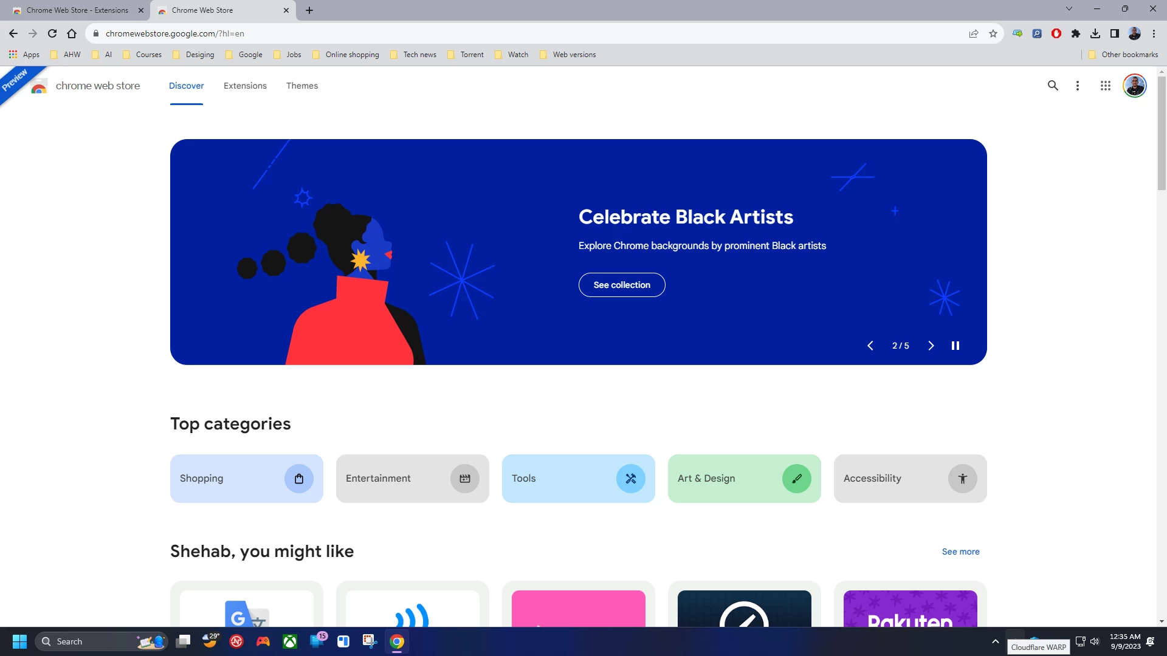Open Chrome from the taskbar
This screenshot has width=1167, height=656.
(x=397, y=641)
